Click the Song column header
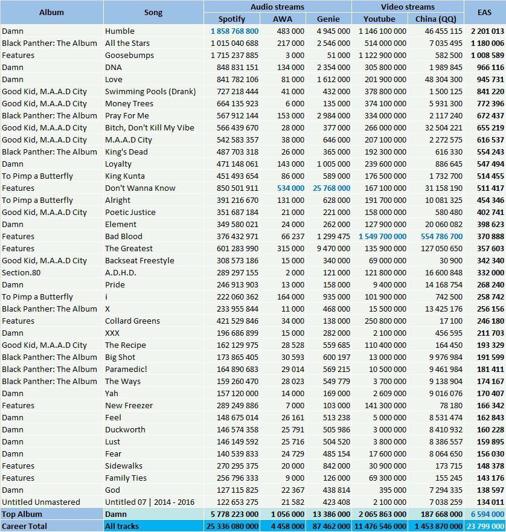 [153, 13]
